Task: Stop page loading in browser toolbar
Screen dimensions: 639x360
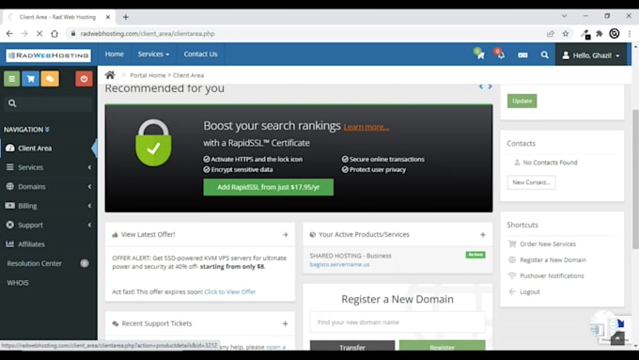Action: (x=39, y=34)
